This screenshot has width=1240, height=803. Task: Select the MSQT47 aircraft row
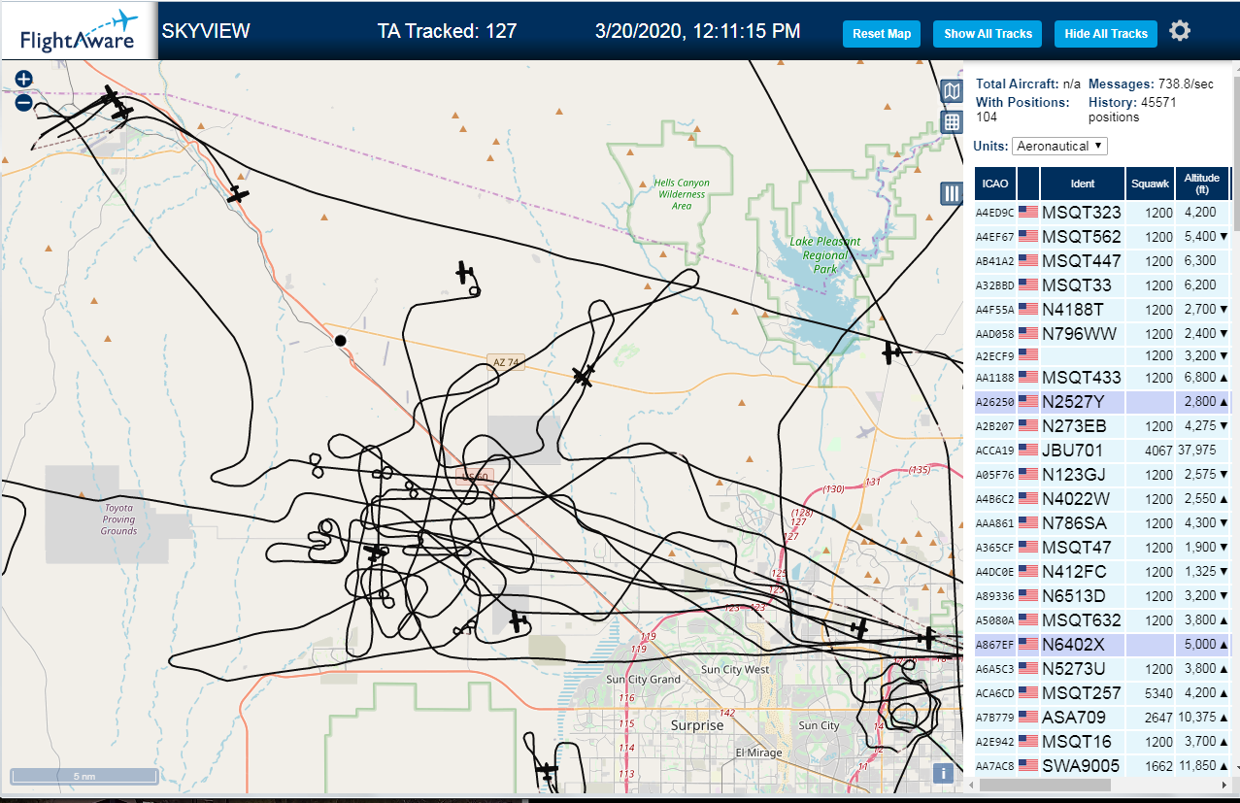(1103, 548)
